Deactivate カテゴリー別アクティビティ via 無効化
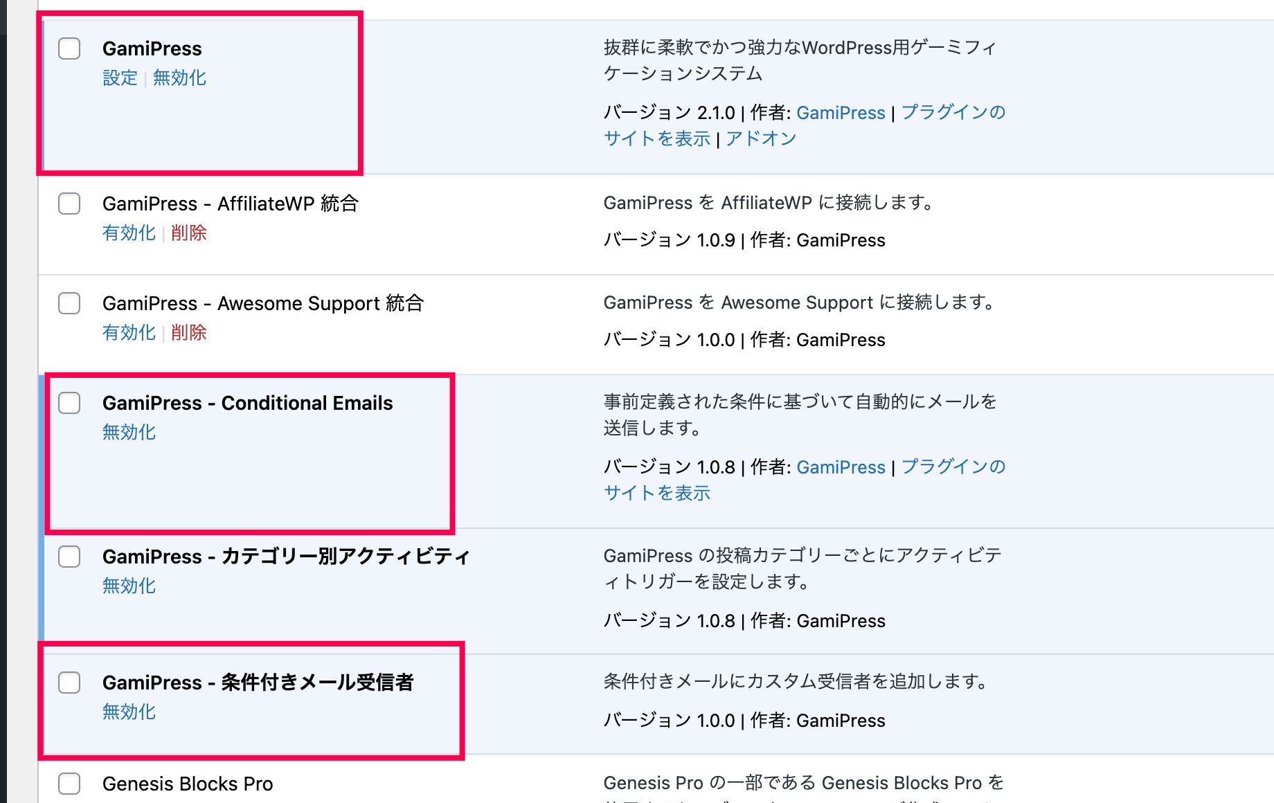Image resolution: width=1274 pixels, height=803 pixels. click(129, 586)
